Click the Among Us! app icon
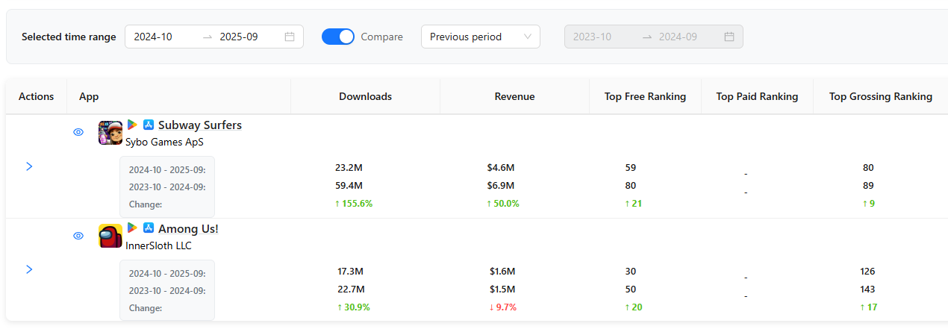 110,236
